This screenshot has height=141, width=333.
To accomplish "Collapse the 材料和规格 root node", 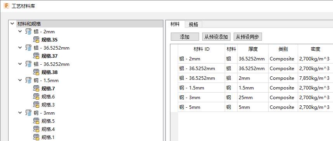I will [12, 24].
